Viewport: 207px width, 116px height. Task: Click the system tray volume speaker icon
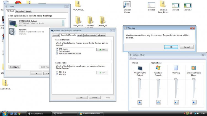pos(198,113)
